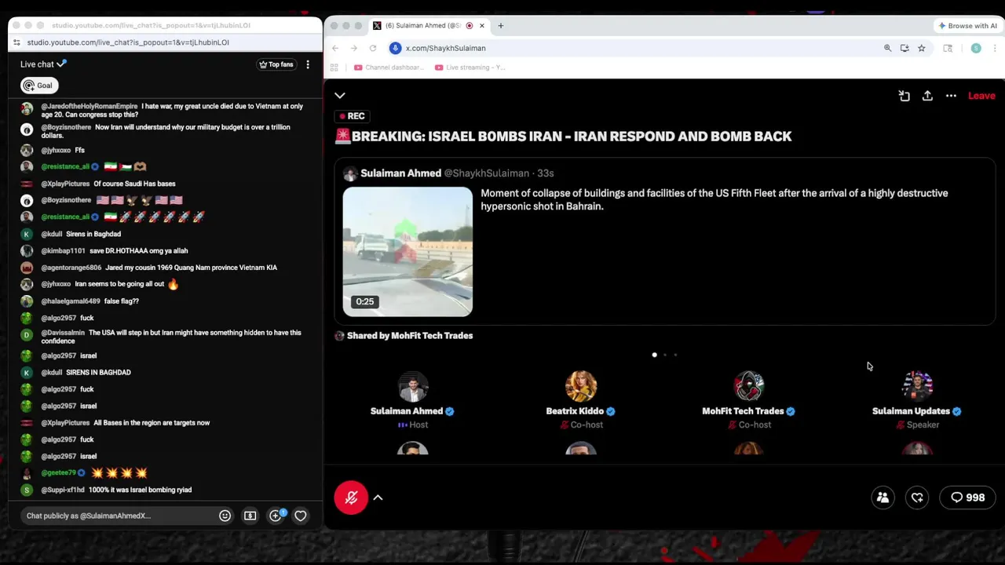This screenshot has height=565, width=1005.
Task: Click the message "All Bases in the region are targets now"
Action: click(x=152, y=423)
